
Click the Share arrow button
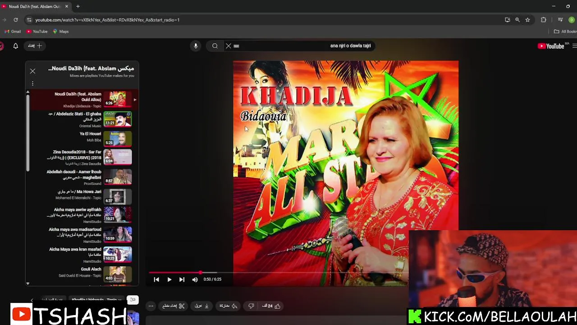click(x=228, y=306)
